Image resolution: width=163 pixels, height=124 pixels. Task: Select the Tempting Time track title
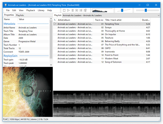[112, 24]
